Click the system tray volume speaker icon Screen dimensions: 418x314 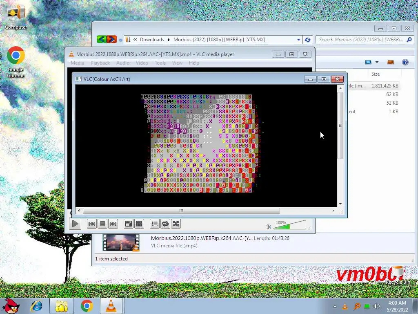click(x=377, y=306)
